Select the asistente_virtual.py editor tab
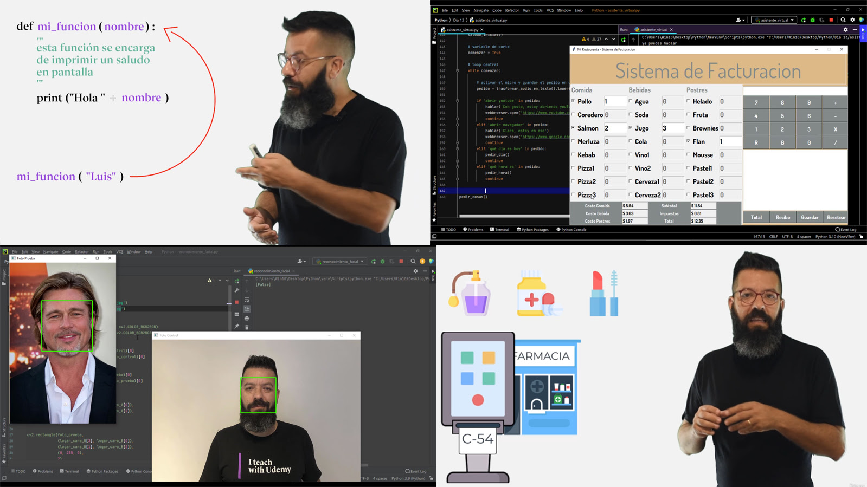Viewport: 867px width, 487px height. click(462, 30)
